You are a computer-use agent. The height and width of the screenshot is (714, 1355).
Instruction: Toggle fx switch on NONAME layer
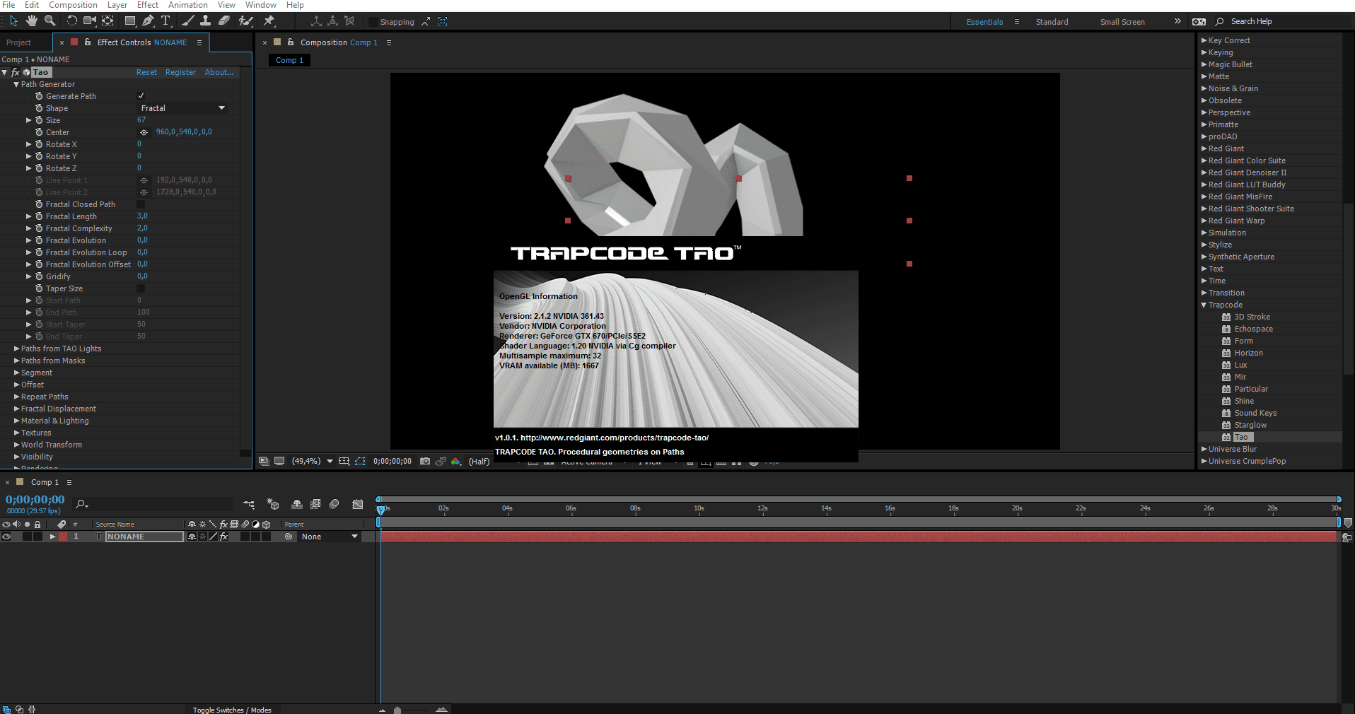(x=224, y=537)
